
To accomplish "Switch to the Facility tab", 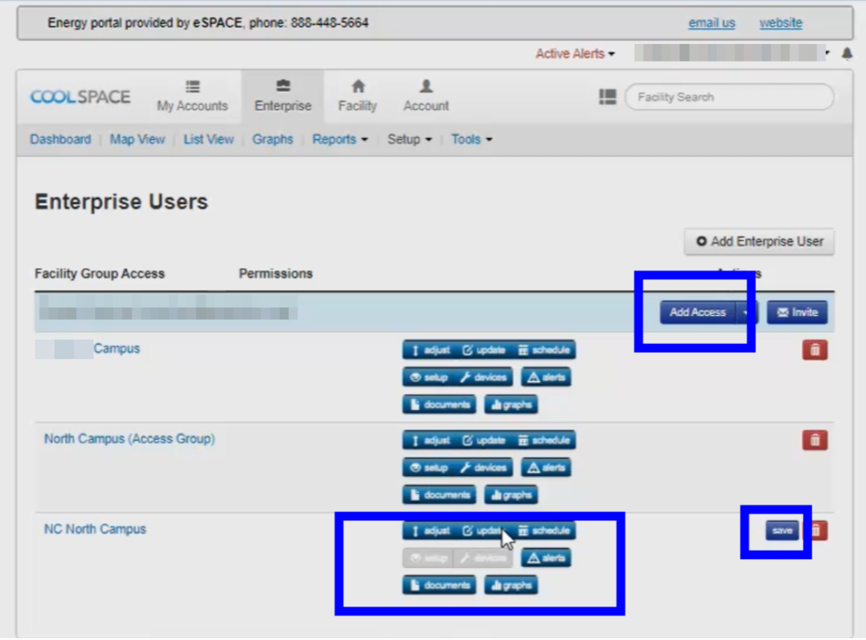I will click(x=358, y=96).
